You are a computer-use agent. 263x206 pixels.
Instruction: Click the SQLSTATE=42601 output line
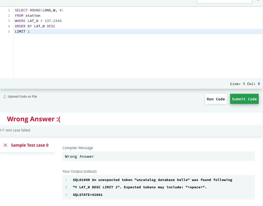pos(88,195)
